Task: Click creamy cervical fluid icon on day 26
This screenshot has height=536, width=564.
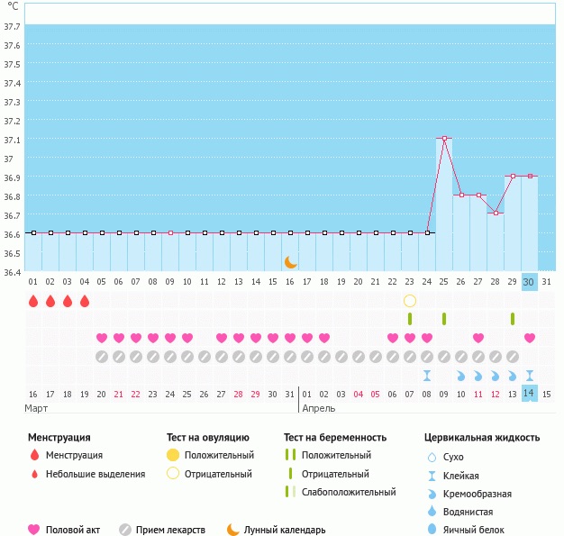Action: (461, 375)
